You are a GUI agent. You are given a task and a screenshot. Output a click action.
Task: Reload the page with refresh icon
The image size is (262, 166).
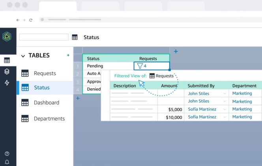[x=31, y=20]
